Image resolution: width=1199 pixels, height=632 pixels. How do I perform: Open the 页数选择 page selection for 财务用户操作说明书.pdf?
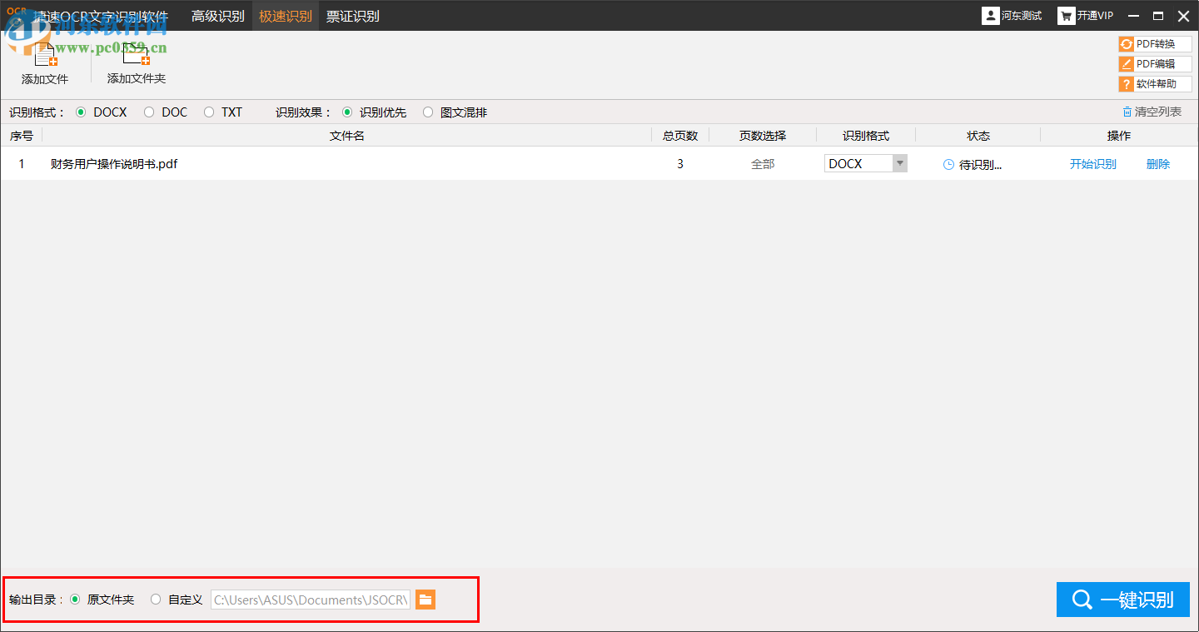(762, 163)
